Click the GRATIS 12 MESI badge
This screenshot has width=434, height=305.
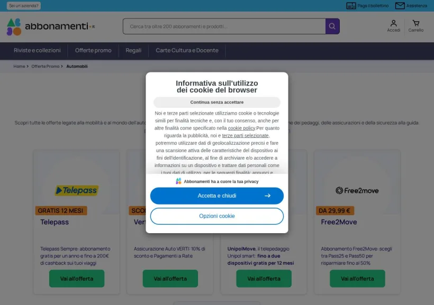point(61,211)
